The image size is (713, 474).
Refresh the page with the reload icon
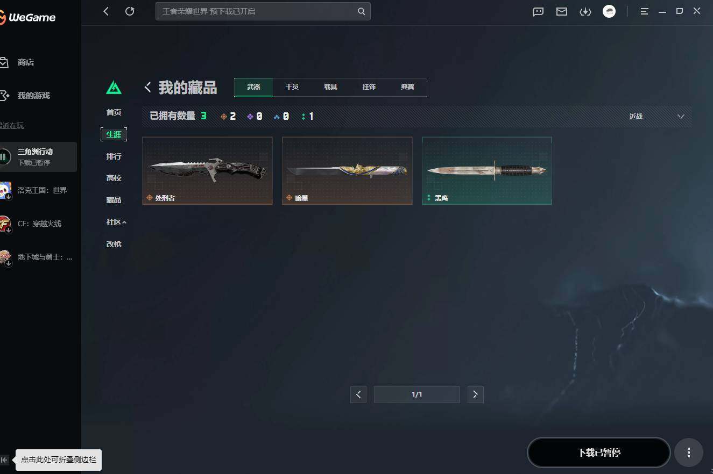(x=130, y=11)
